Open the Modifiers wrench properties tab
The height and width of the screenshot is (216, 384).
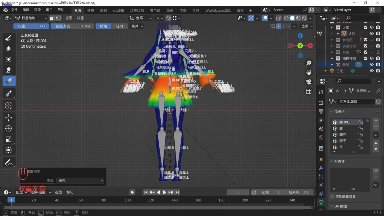(x=321, y=168)
